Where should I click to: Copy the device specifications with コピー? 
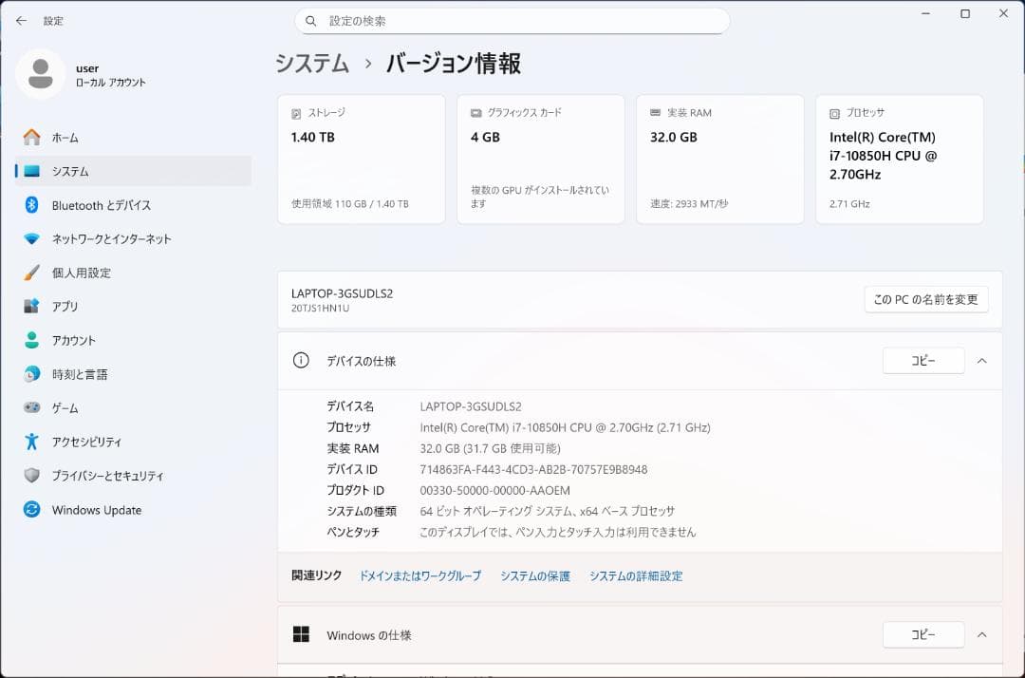[922, 361]
